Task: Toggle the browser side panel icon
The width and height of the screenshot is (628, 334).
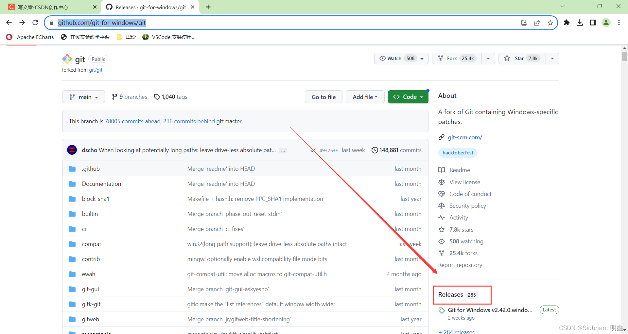Action: pyautogui.click(x=593, y=23)
